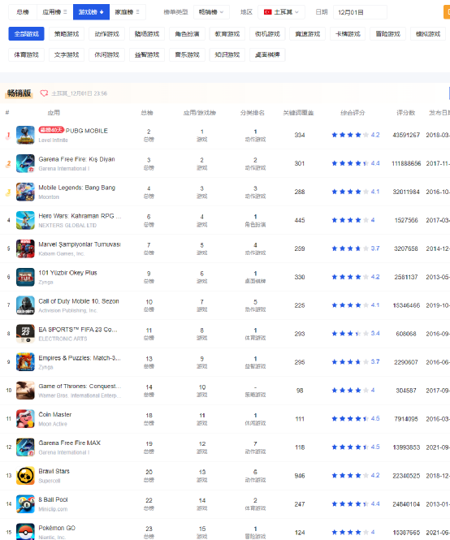Screen dimensions: 450x540
Task: Click the PUBG MOBILE star rating
Action: coord(355,135)
